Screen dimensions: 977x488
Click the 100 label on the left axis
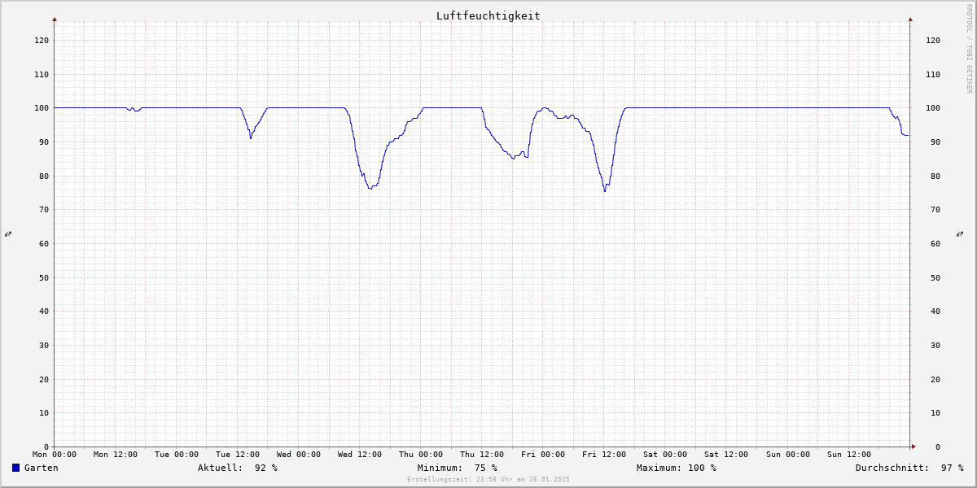[x=42, y=108]
